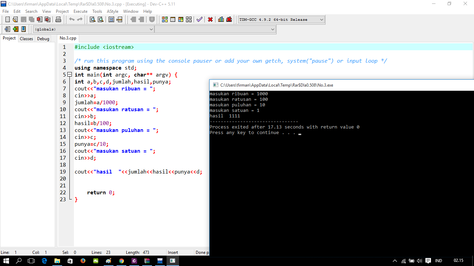Image resolution: width=474 pixels, height=266 pixels.
Task: Open the Windows Start menu
Action: point(6,260)
